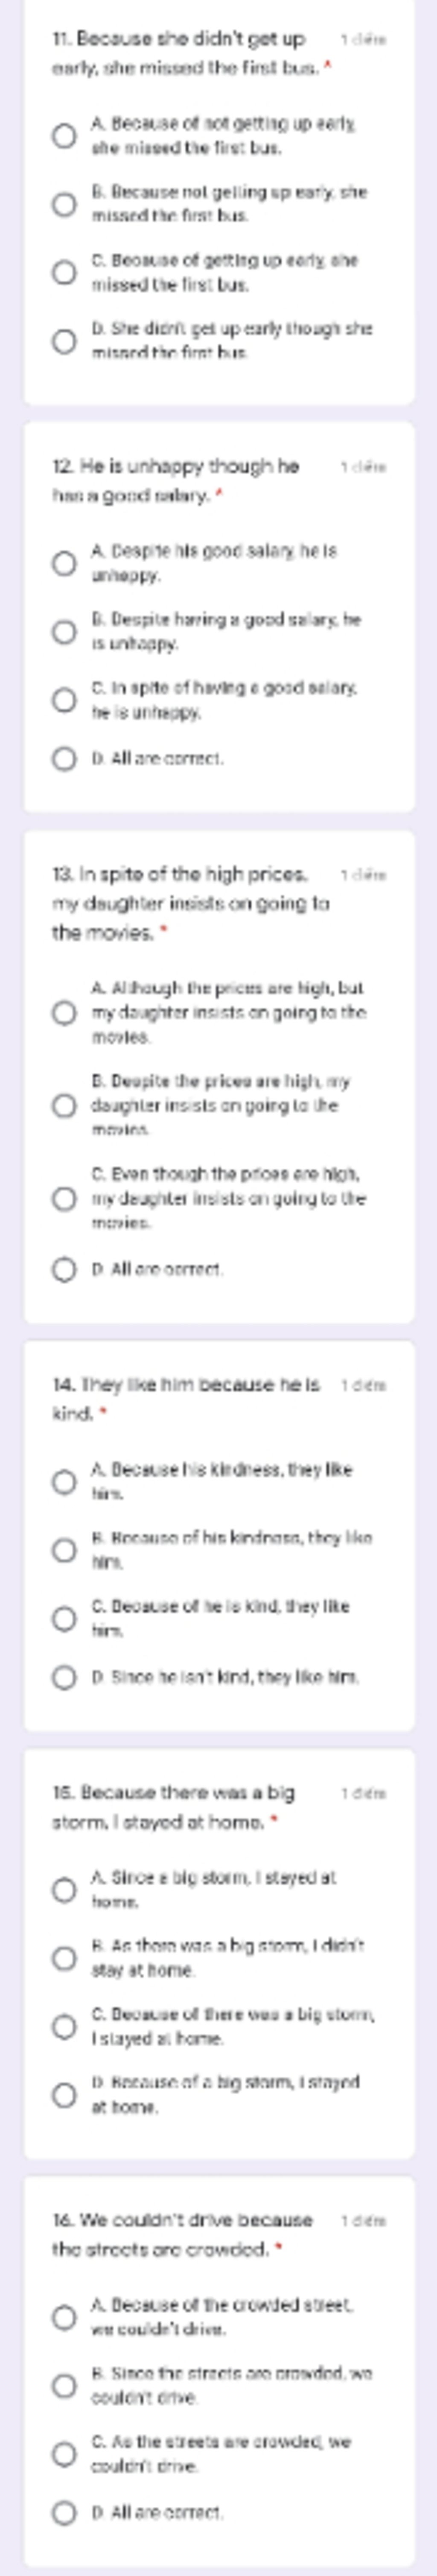Choose 'Because of his kindness' option B
This screenshot has height=2576, width=437.
64,1551
